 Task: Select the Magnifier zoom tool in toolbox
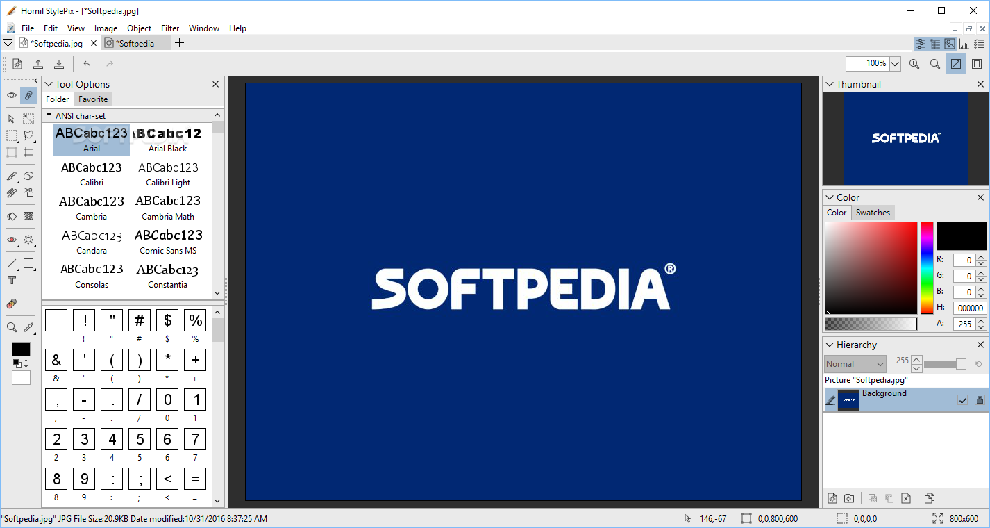12,327
